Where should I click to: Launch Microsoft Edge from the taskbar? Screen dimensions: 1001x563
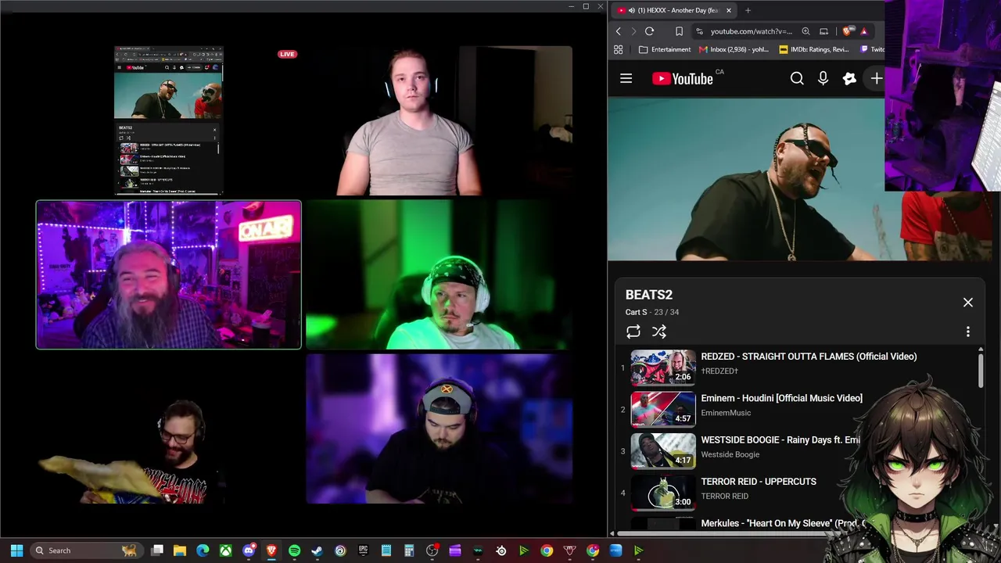coord(203,550)
